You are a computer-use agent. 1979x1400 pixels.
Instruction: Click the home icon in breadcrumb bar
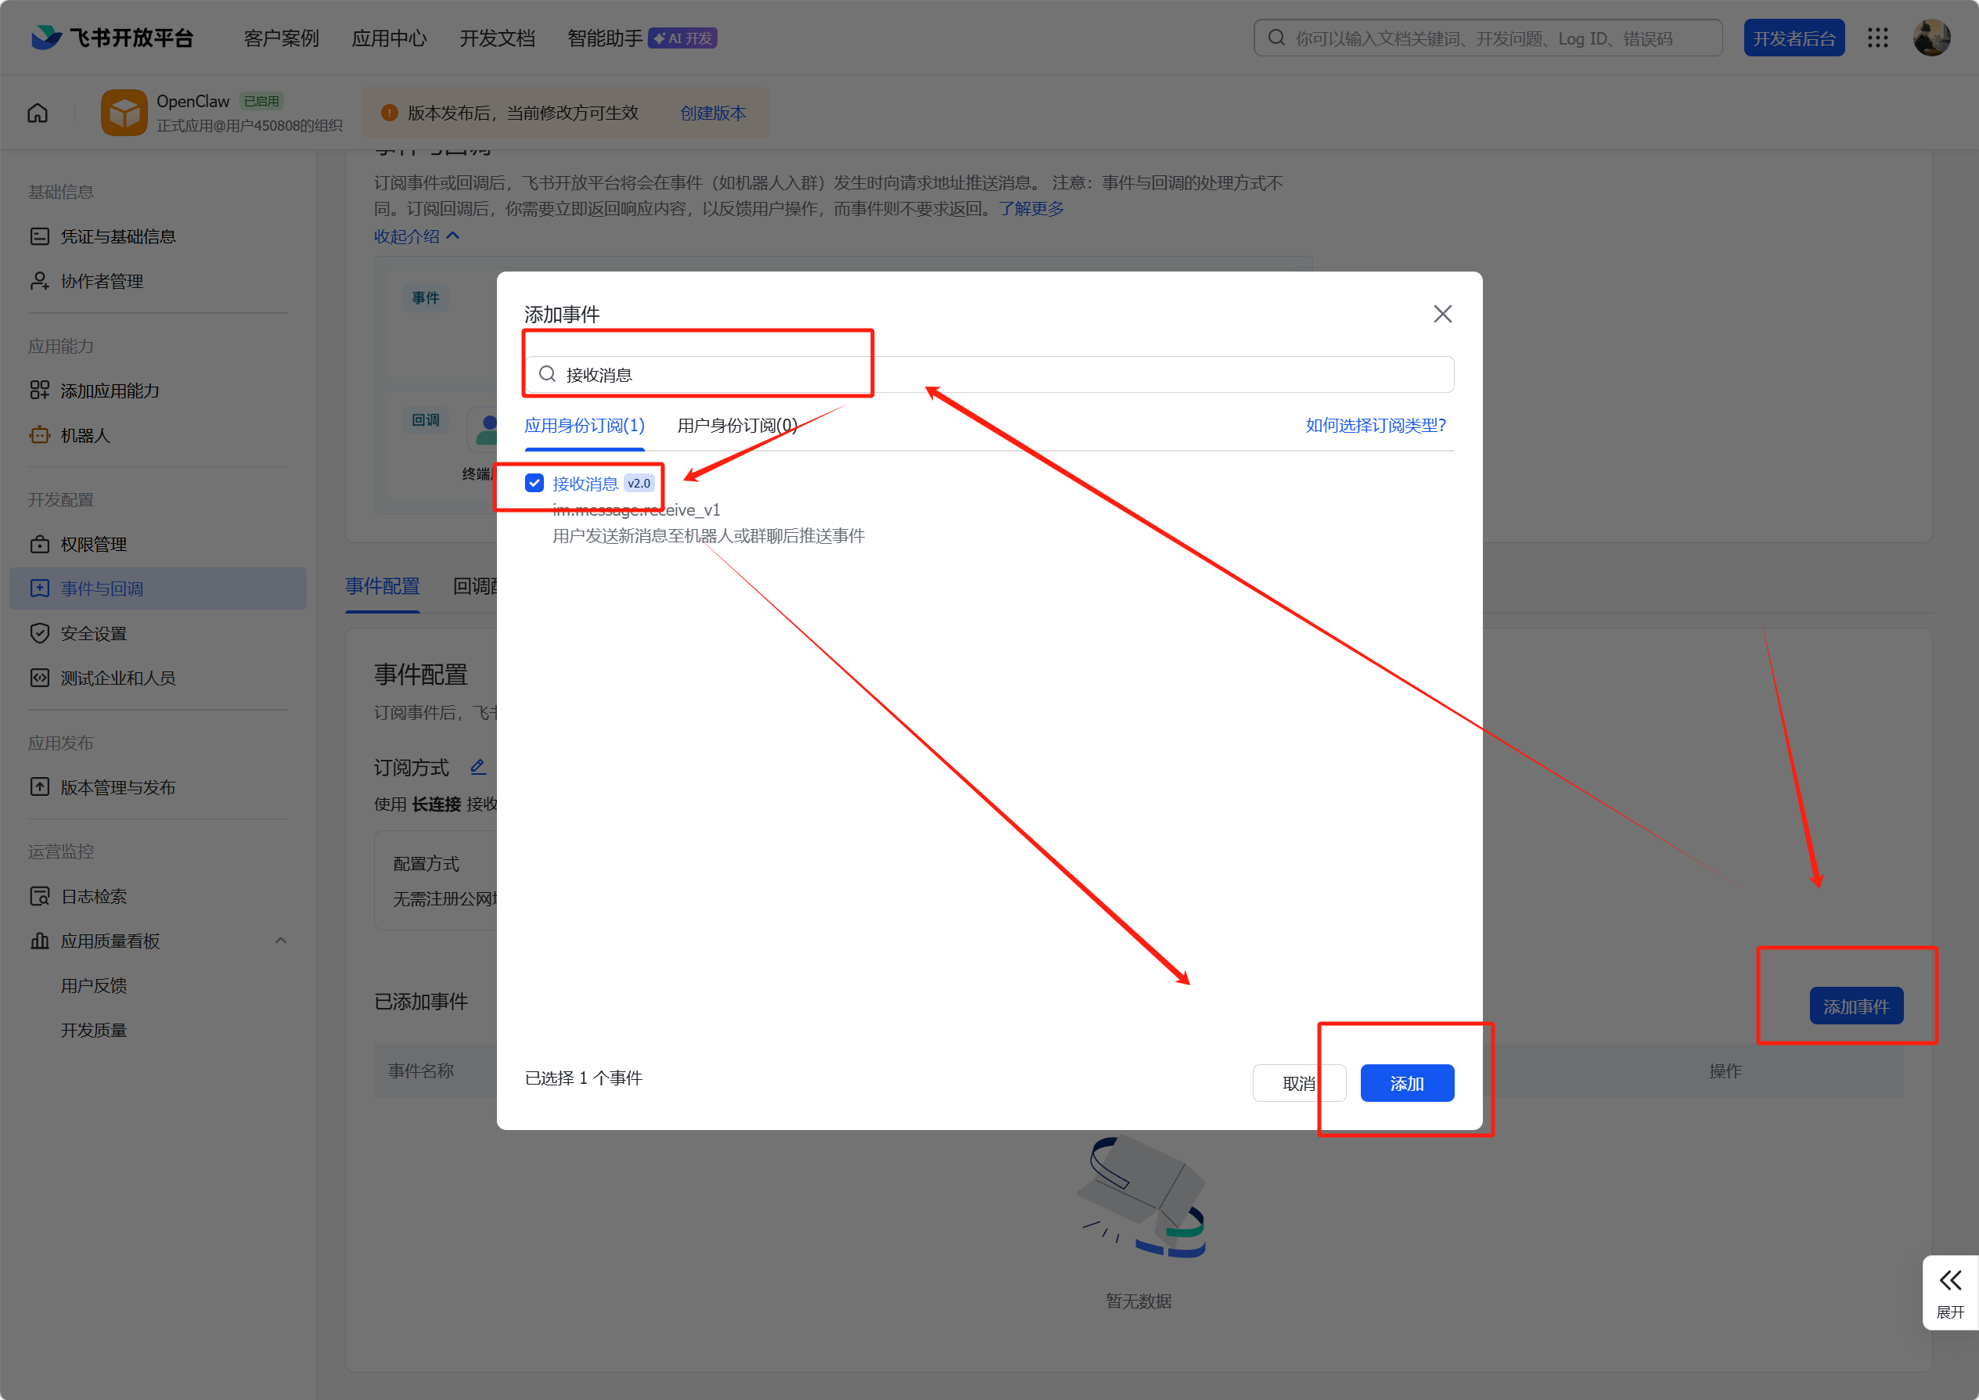37,113
